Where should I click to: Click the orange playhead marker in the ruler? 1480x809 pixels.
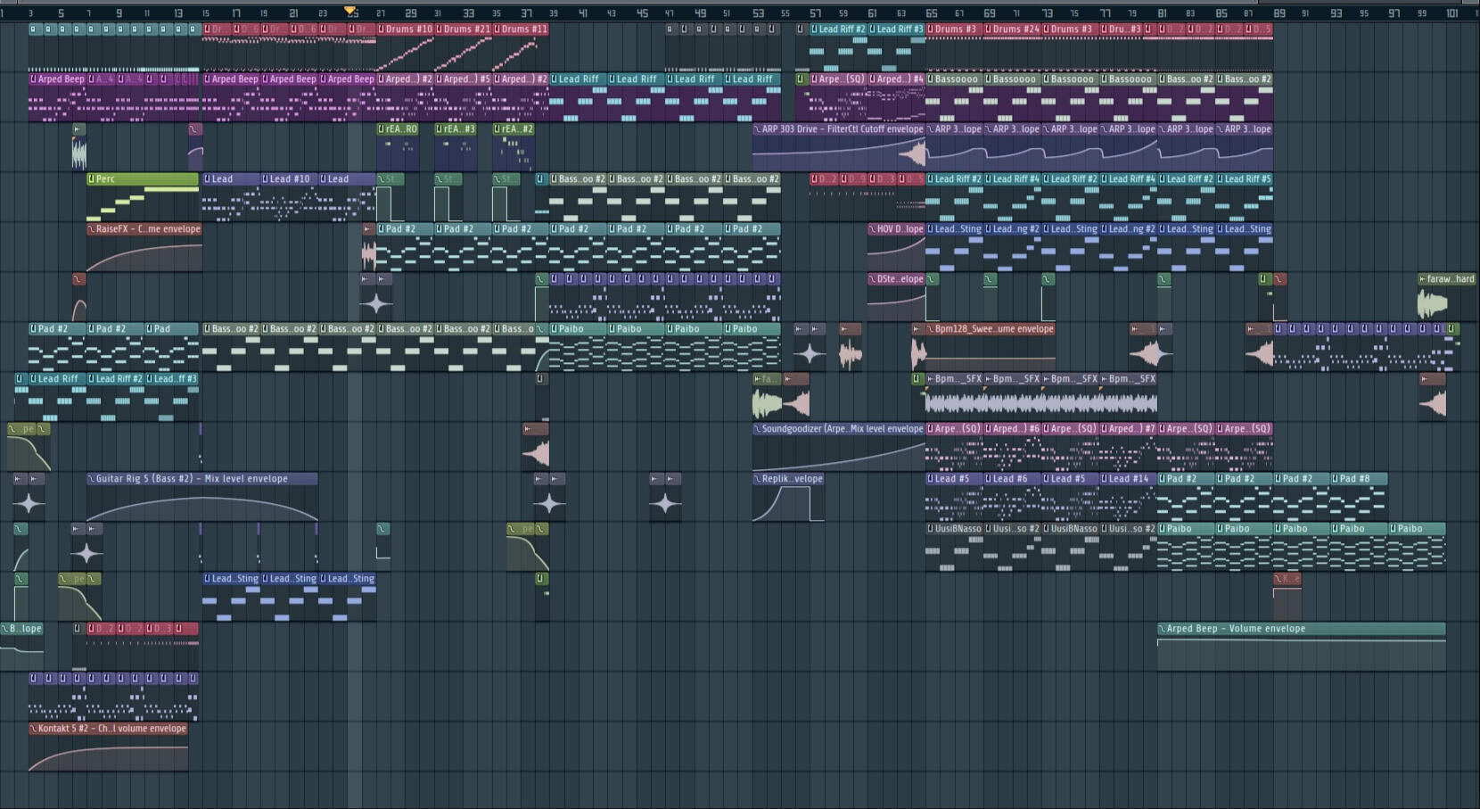coord(350,11)
